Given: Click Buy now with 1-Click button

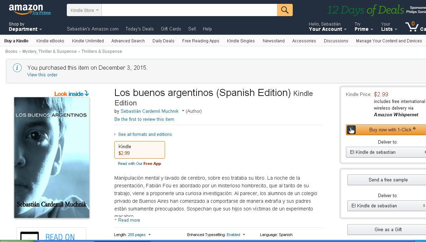Looking at the screenshot, I should (x=386, y=130).
